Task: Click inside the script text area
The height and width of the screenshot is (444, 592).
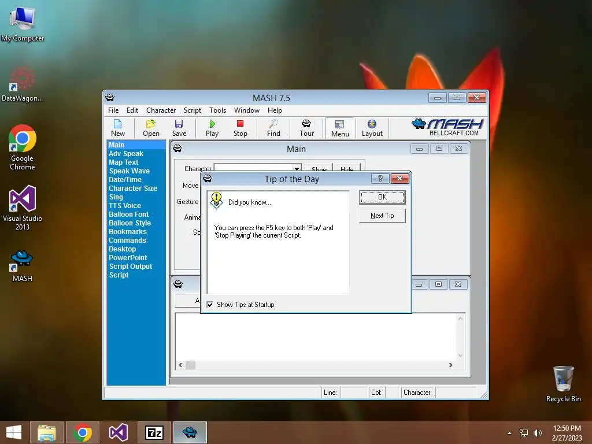Action: 316,337
